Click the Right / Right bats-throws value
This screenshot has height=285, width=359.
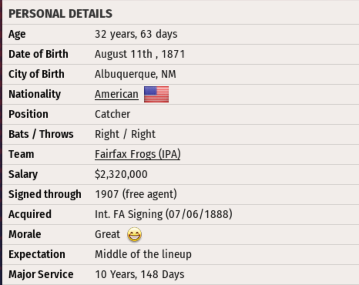point(125,134)
